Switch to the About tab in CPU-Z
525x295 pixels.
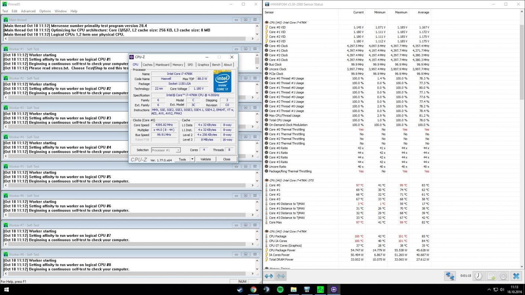[228, 65]
